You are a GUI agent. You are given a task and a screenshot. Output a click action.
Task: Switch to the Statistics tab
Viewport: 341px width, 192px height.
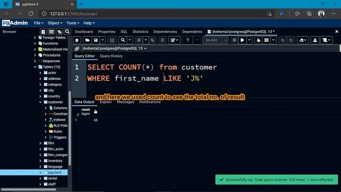pyautogui.click(x=140, y=31)
